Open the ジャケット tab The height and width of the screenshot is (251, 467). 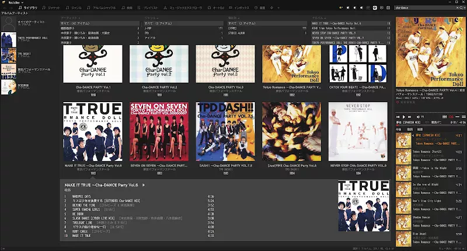pos(51,8)
